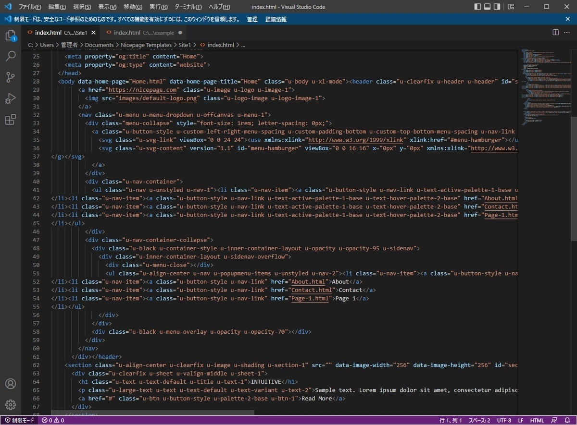Image resolution: width=577 pixels, height=425 pixels.
Task: Change the UTF-8 encoding
Action: point(504,420)
